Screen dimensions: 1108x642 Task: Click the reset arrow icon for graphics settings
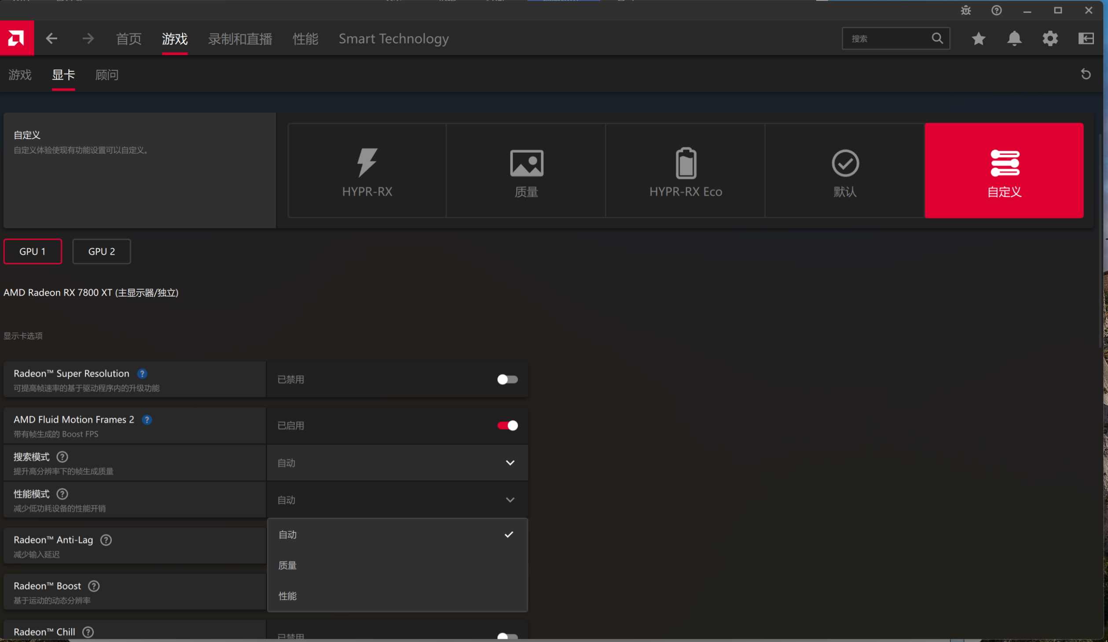click(x=1086, y=74)
